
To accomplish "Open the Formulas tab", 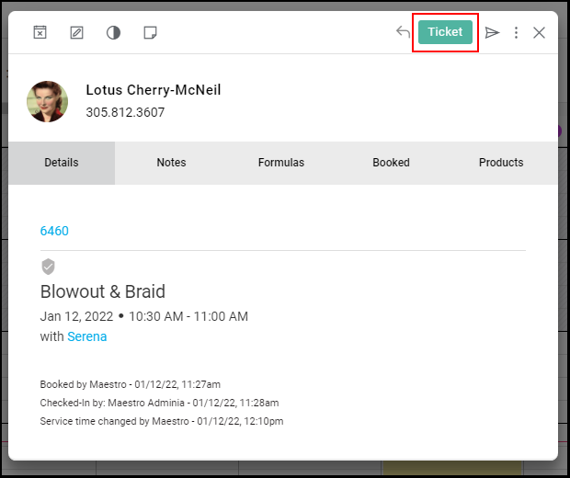I will pos(281,163).
